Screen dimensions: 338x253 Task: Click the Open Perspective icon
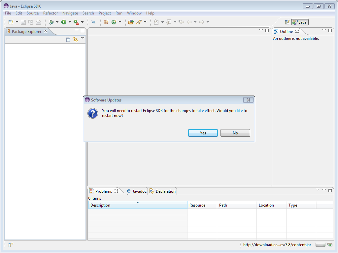[287, 22]
